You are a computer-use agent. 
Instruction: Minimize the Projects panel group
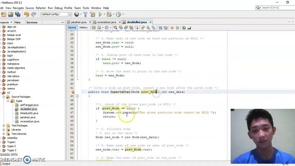[63, 23]
